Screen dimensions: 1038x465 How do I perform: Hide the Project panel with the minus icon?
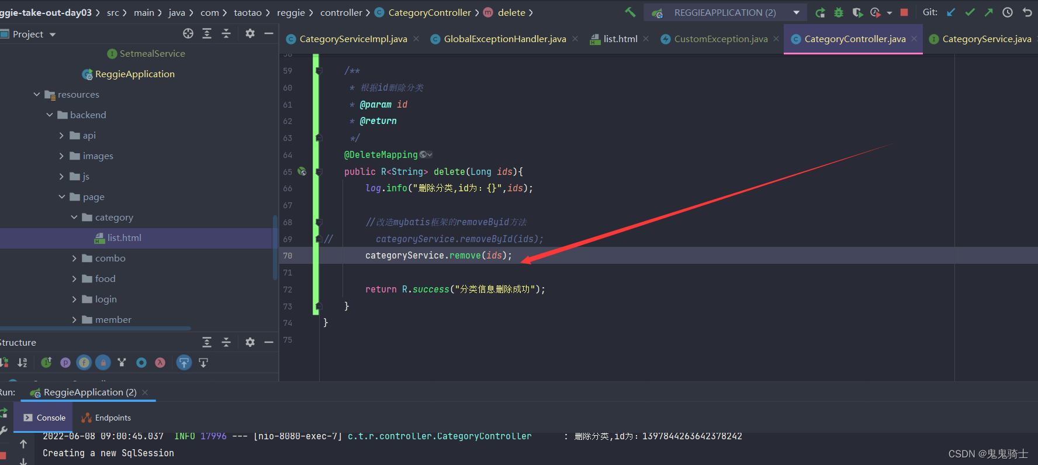click(269, 33)
